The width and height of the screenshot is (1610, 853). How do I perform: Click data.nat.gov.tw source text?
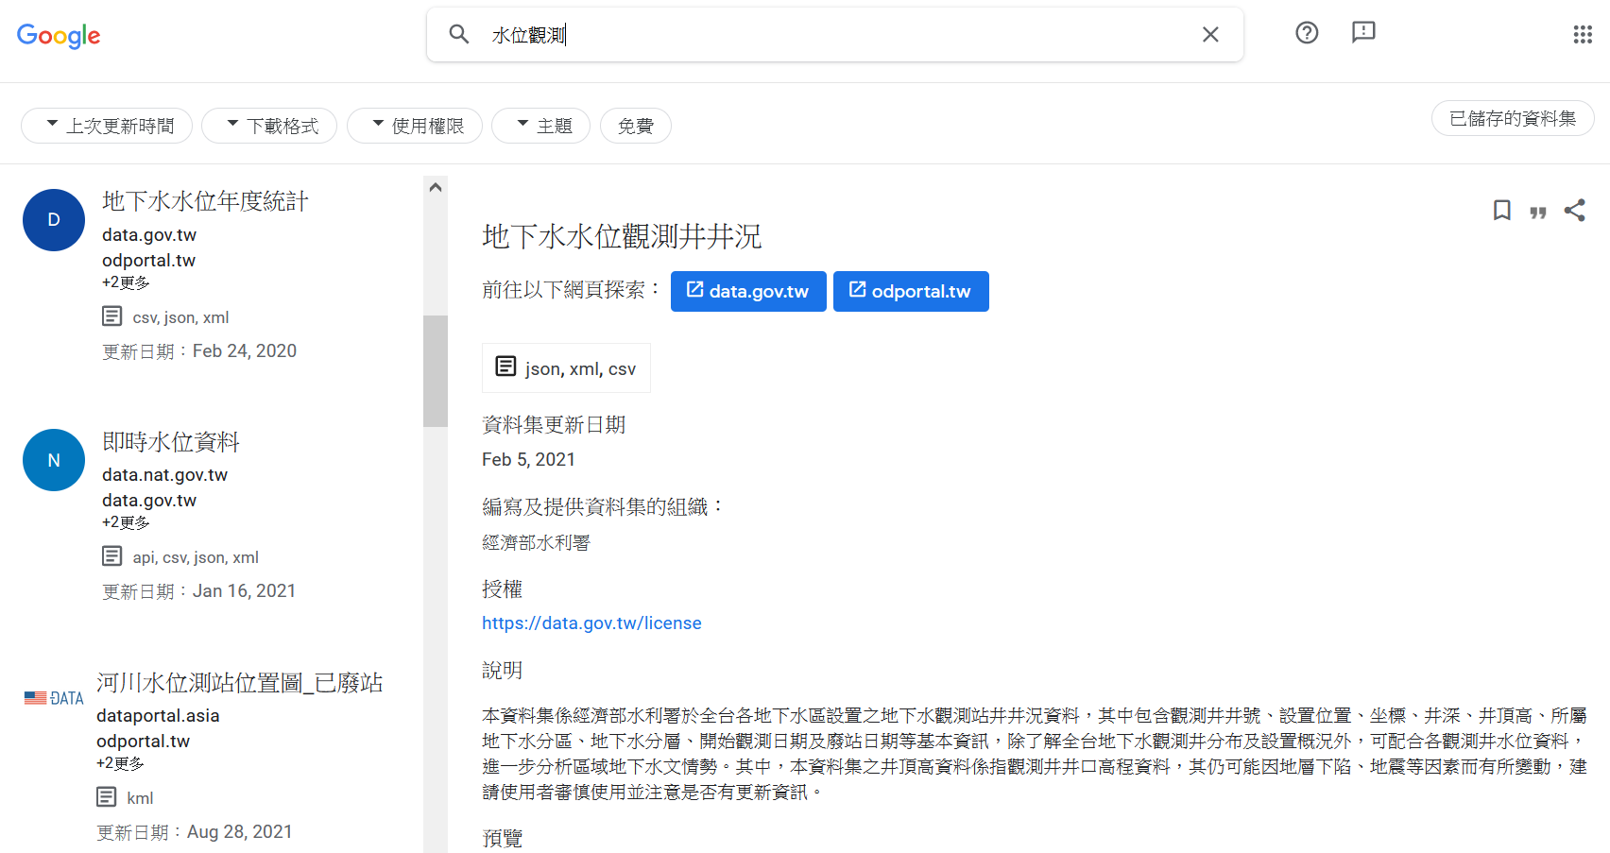[164, 475]
